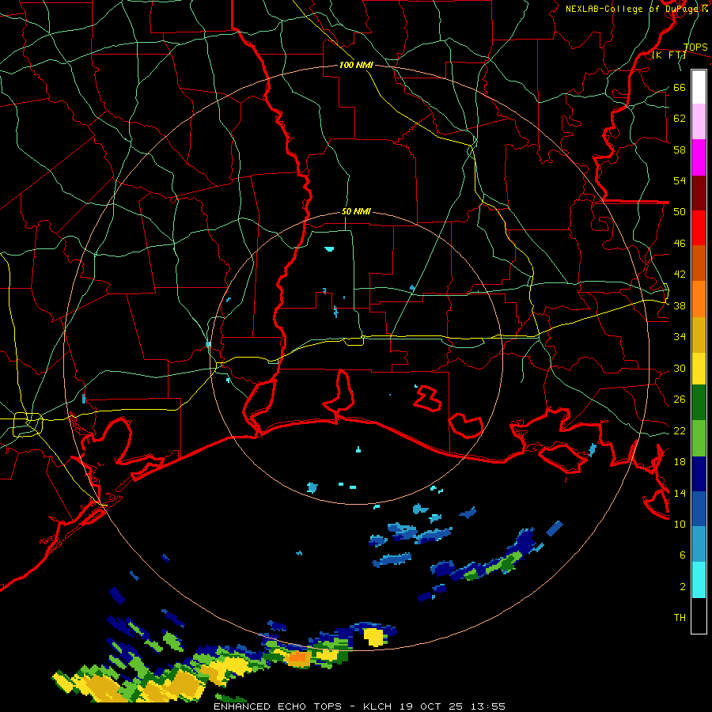
Task: Click the bright red legend swatch
Action: pos(699,228)
